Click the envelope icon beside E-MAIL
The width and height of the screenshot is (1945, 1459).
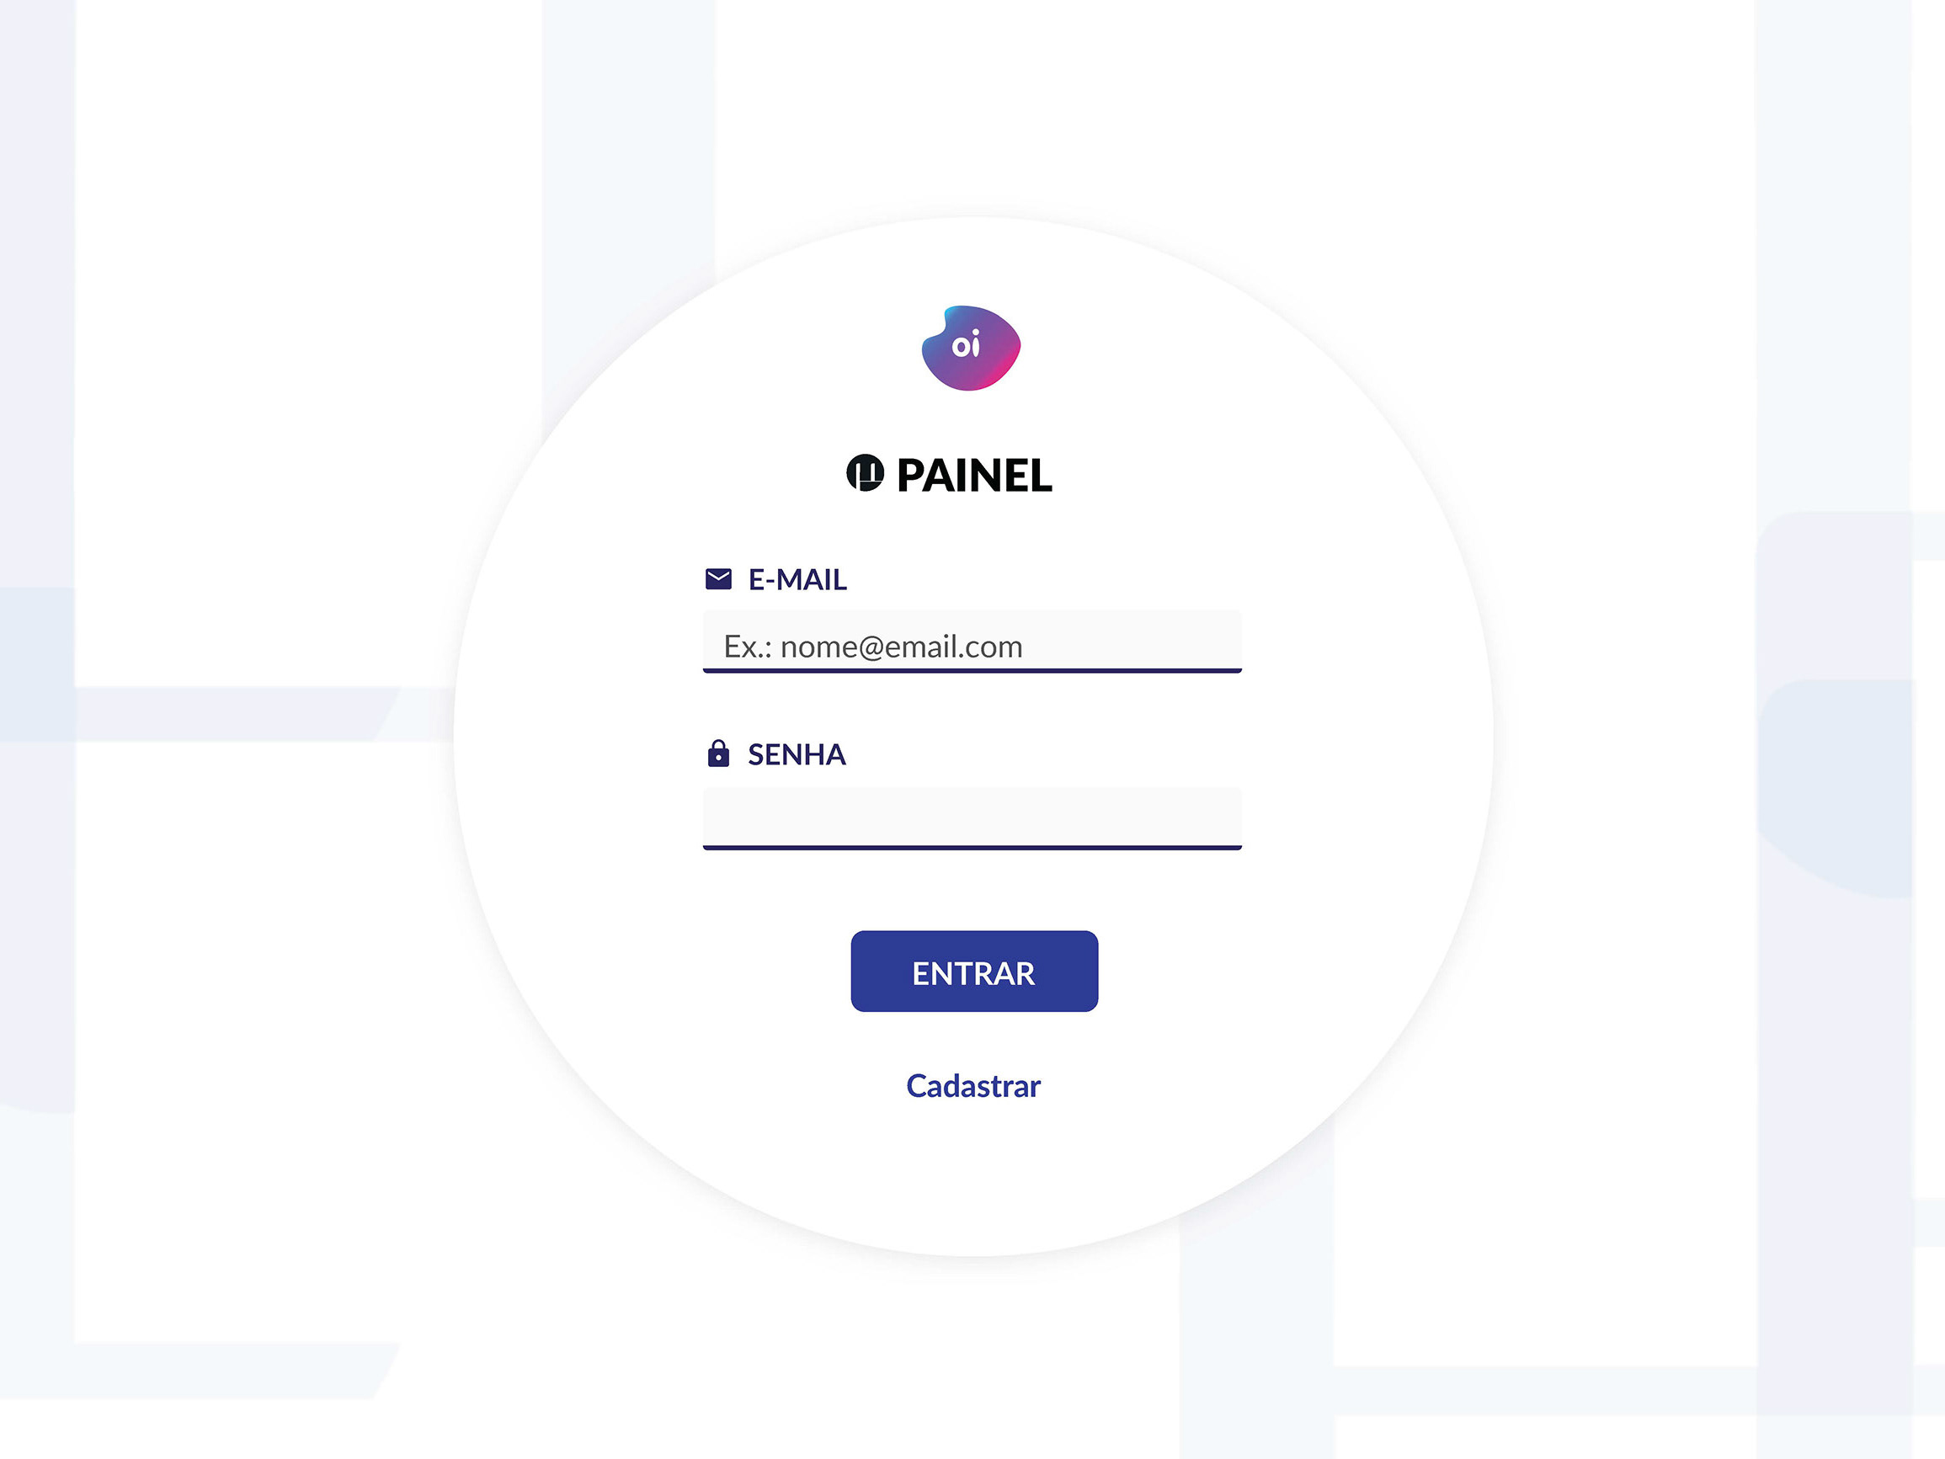(718, 578)
